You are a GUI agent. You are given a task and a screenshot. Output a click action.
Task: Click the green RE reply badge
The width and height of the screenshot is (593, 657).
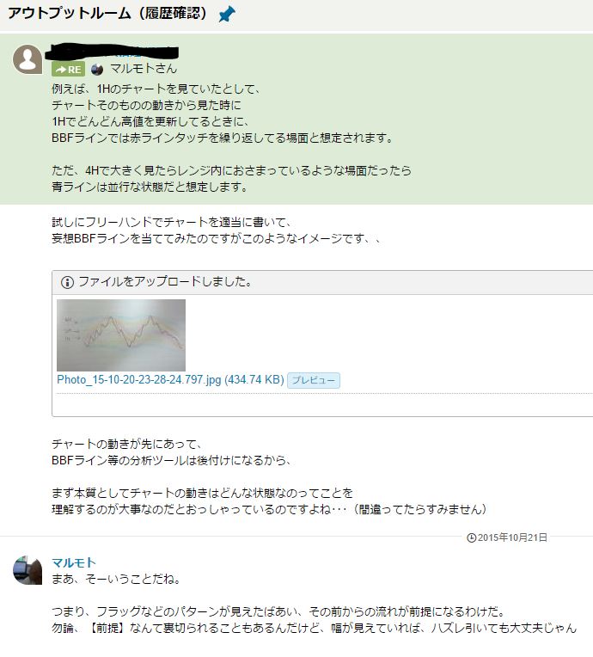(68, 69)
